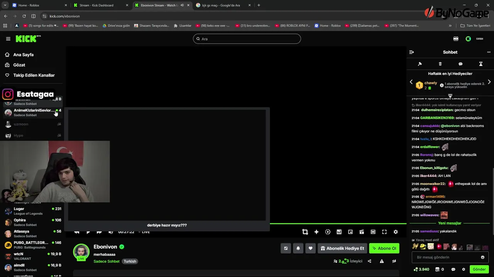
Task: Click the 3.940 channel points icon
Action: pyautogui.click(x=416, y=269)
